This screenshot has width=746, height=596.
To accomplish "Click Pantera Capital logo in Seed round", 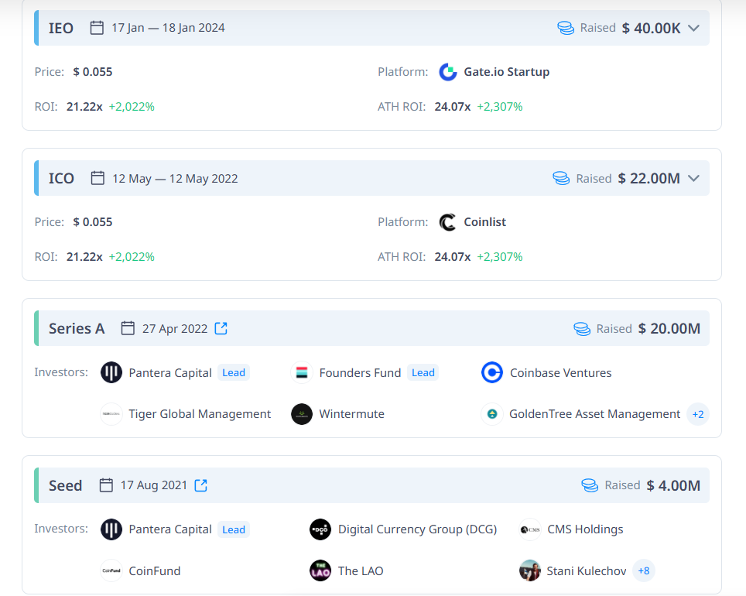I will coord(111,529).
